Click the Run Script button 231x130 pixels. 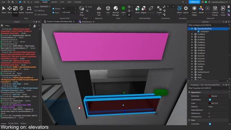pos(223,11)
